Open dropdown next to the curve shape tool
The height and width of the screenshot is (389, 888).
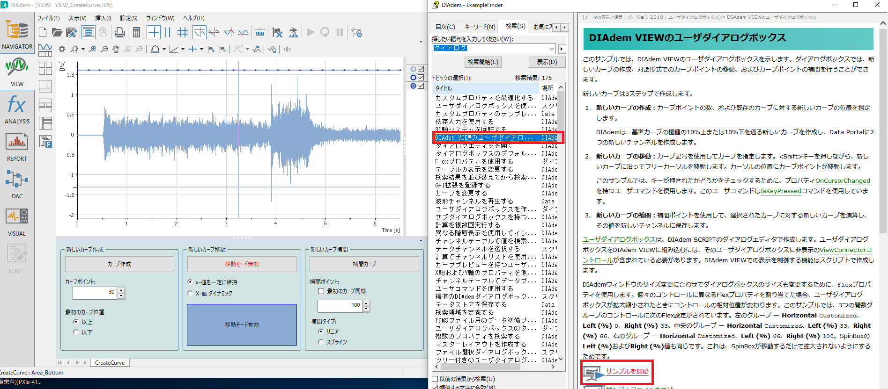pos(164,49)
